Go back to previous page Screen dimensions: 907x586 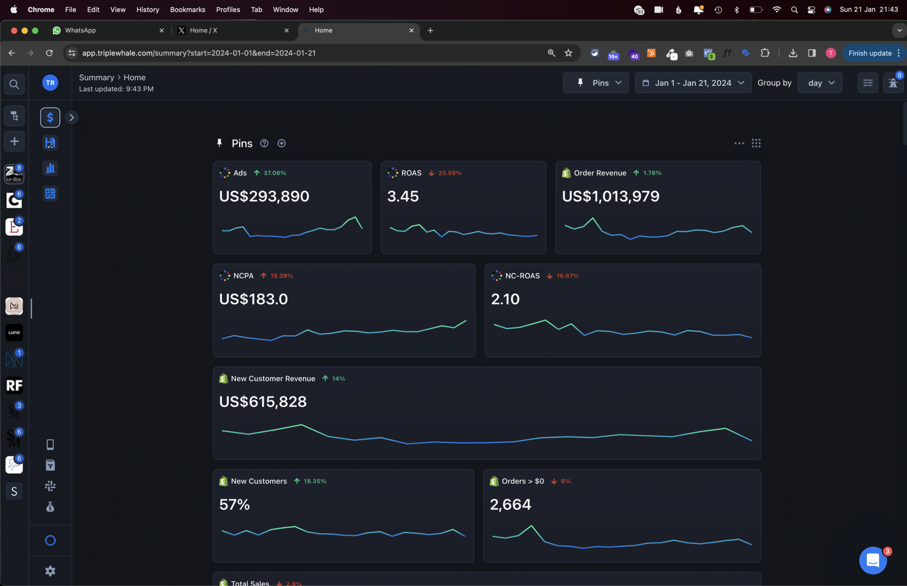point(12,53)
